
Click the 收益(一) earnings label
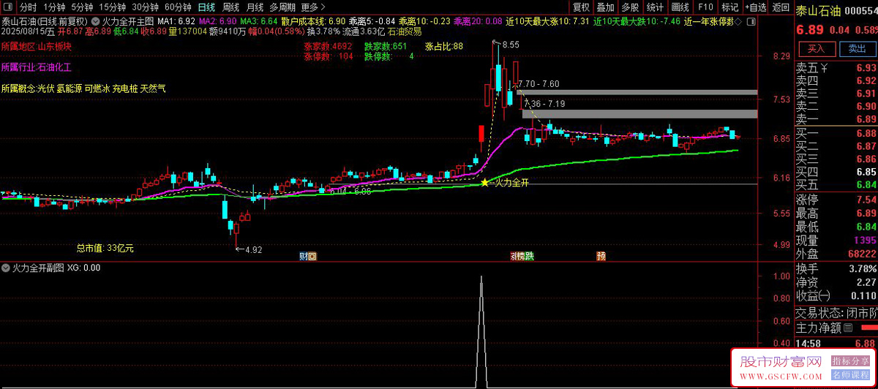(814, 295)
